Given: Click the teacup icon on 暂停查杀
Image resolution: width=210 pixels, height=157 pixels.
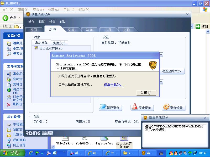Looking at the screenshot, I should (103, 106).
